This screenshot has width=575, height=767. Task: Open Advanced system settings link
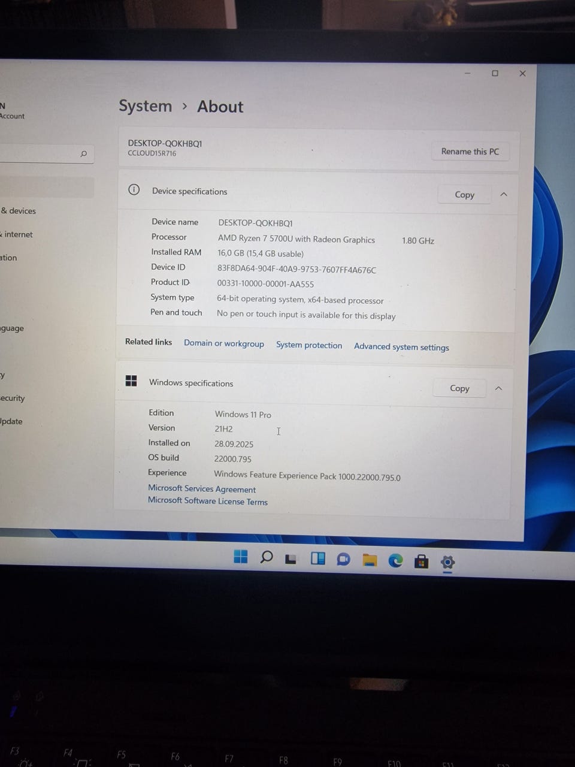(x=401, y=347)
